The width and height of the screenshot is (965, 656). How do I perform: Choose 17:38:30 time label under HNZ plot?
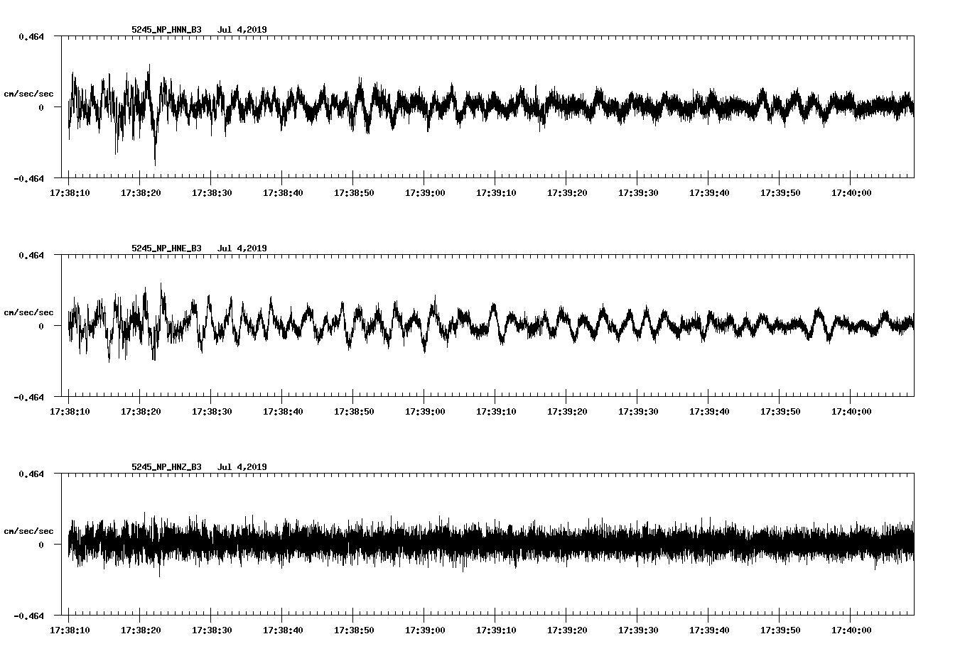pos(212,630)
